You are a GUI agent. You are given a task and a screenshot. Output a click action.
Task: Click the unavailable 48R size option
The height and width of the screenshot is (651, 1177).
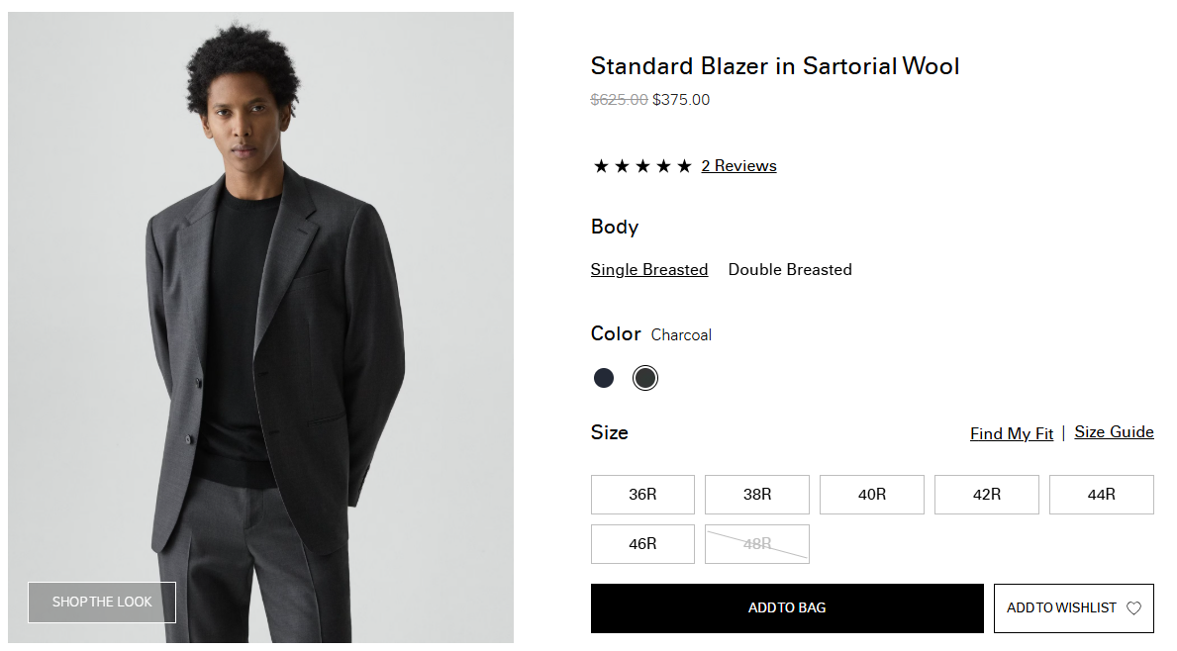[757, 544]
